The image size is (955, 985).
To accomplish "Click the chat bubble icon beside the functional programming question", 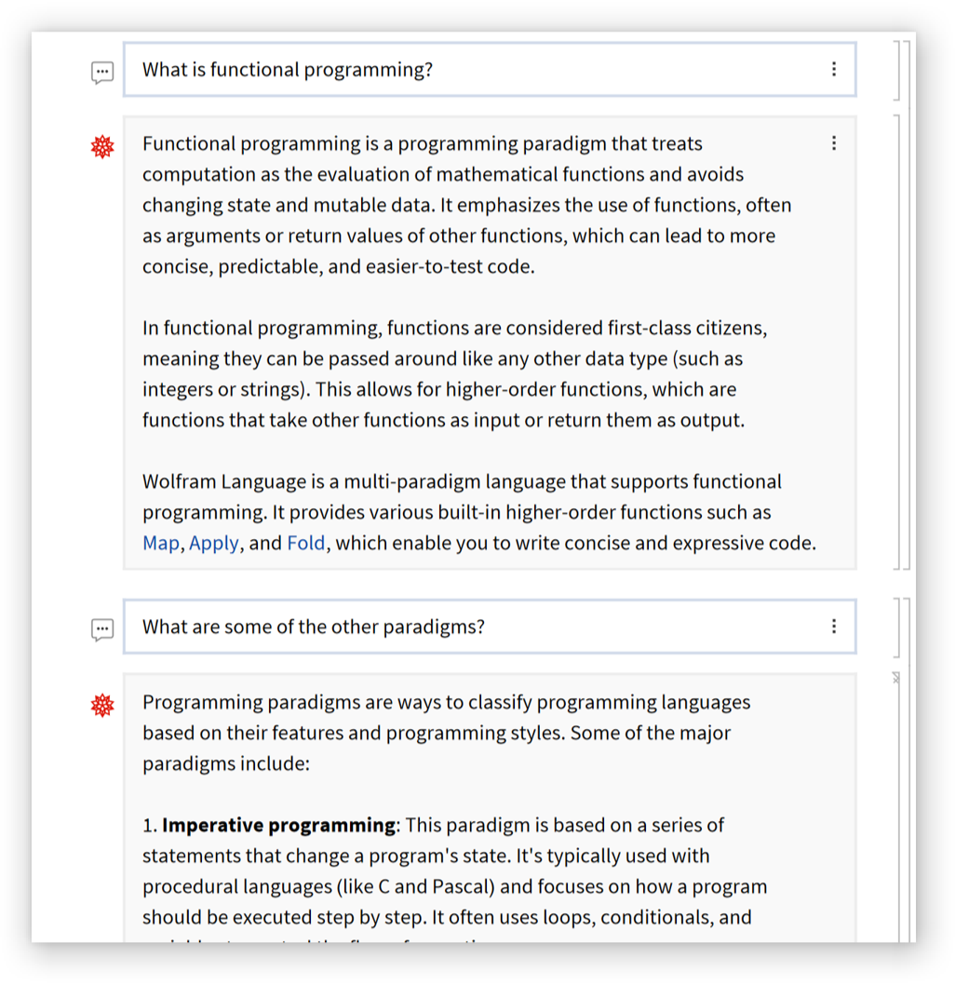I will point(102,73).
